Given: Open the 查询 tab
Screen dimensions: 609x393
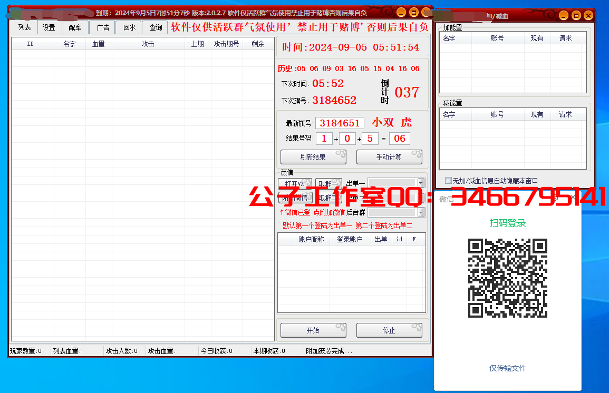Looking at the screenshot, I should click(156, 27).
